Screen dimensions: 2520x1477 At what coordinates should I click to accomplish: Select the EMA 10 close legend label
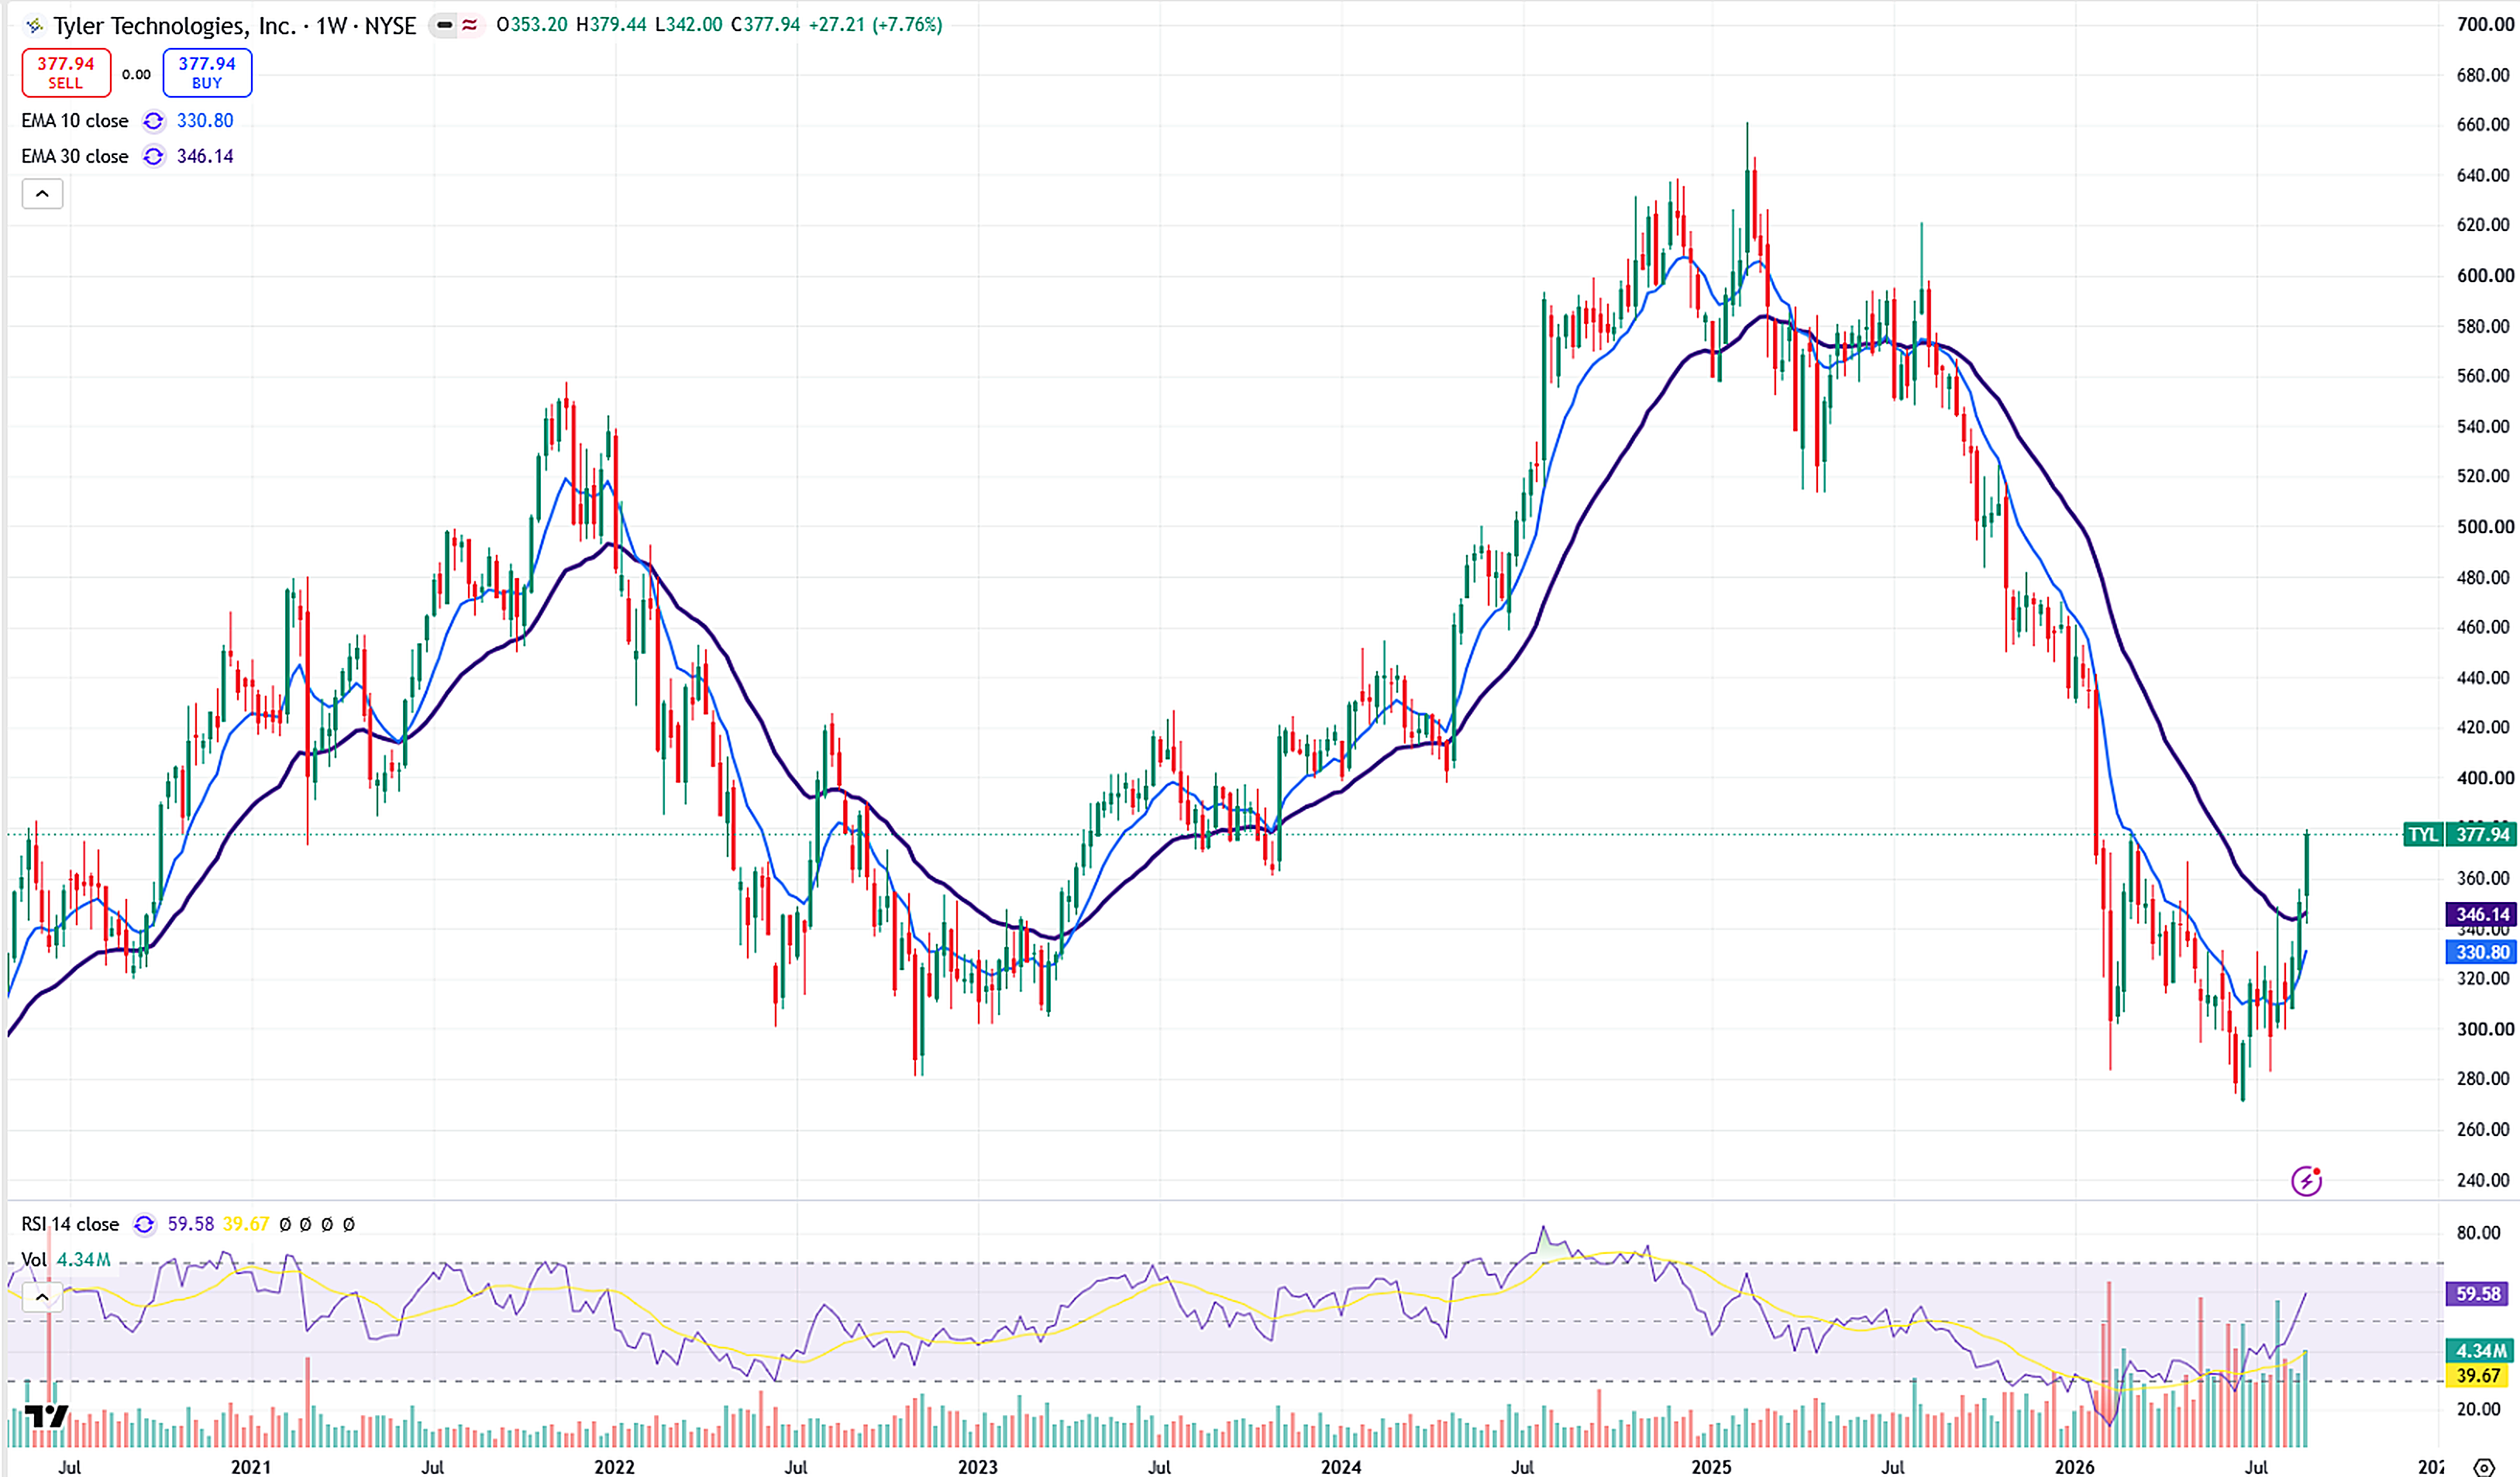click(x=75, y=121)
